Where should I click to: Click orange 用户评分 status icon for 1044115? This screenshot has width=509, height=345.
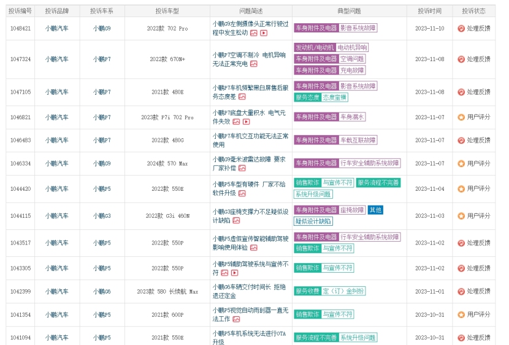pos(461,216)
